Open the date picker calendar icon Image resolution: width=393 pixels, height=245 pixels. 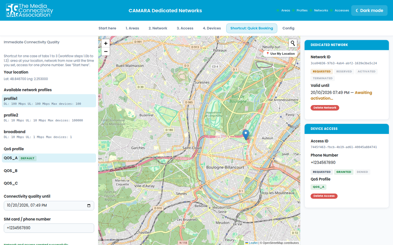tap(89, 205)
